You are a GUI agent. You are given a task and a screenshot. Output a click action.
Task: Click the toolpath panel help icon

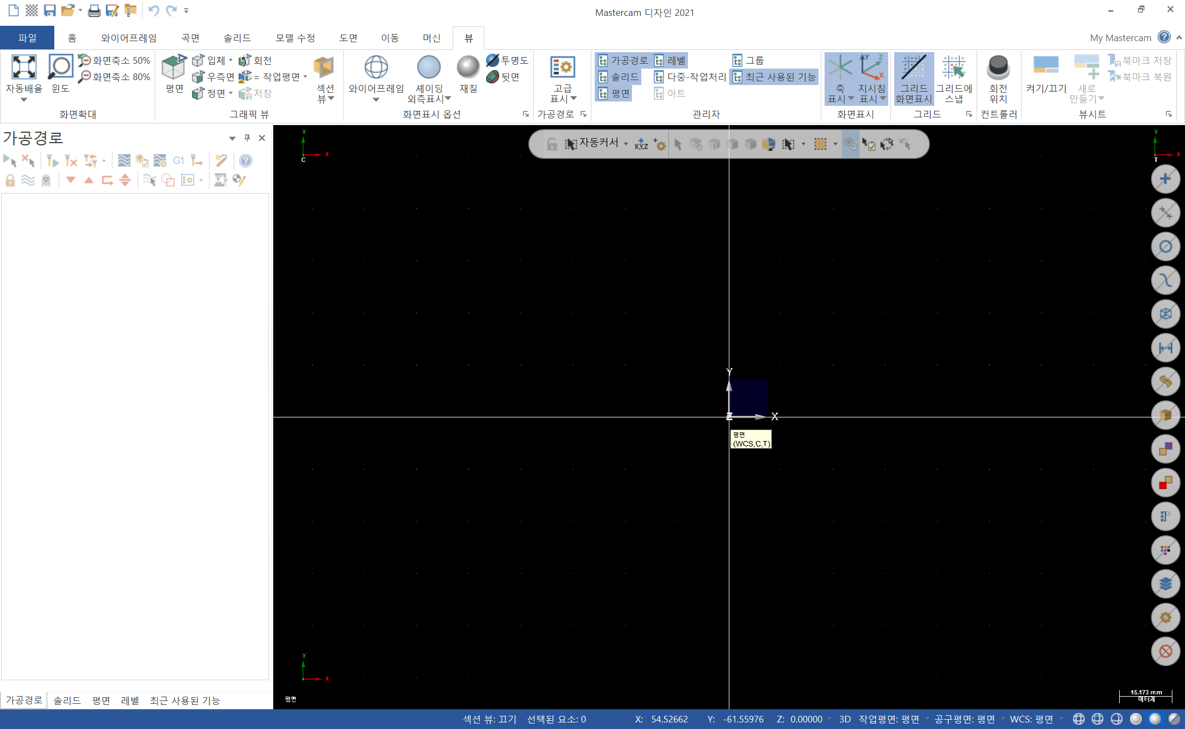[246, 161]
